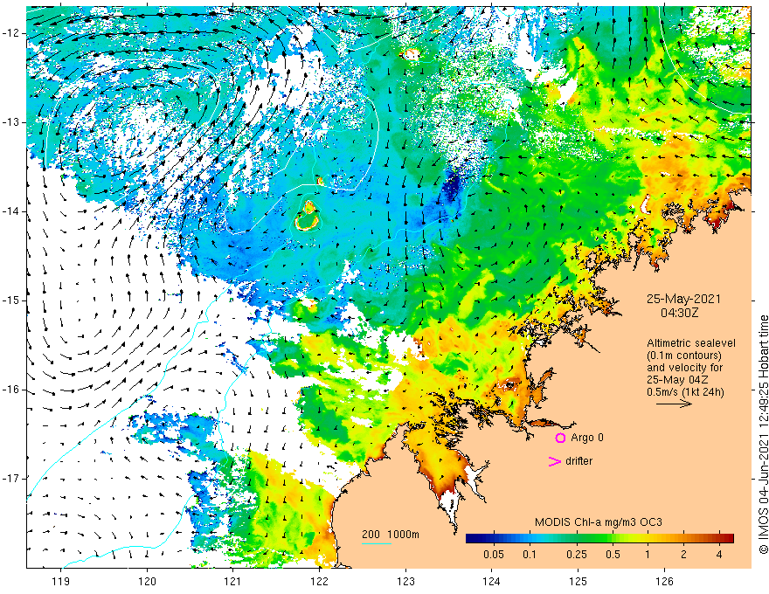
Task: Click the cyan 200 1000m contour line sample
Action: tap(377, 544)
